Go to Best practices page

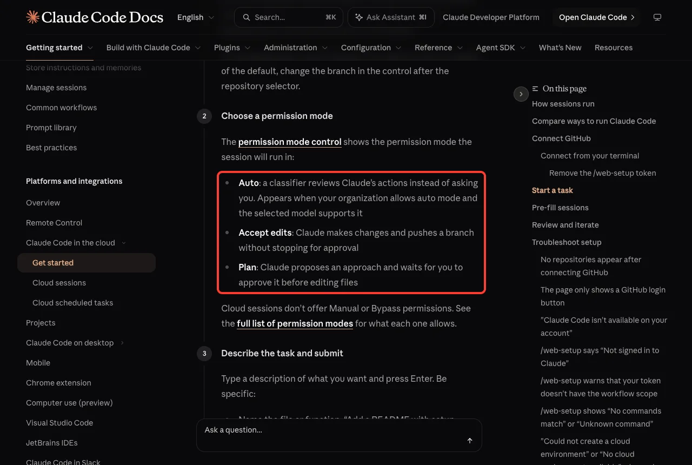[51, 148]
